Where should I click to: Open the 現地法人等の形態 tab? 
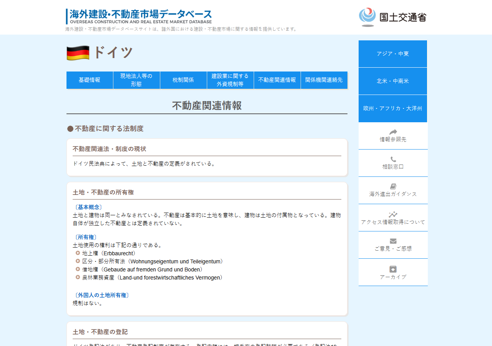coord(136,80)
